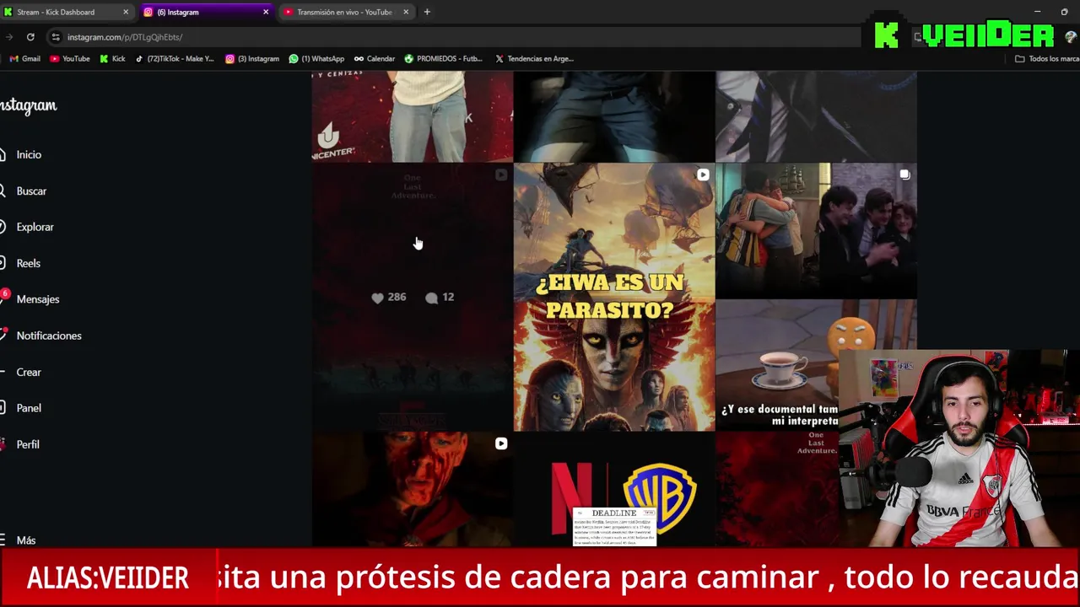Close the Instagram browser tab

coord(266,12)
